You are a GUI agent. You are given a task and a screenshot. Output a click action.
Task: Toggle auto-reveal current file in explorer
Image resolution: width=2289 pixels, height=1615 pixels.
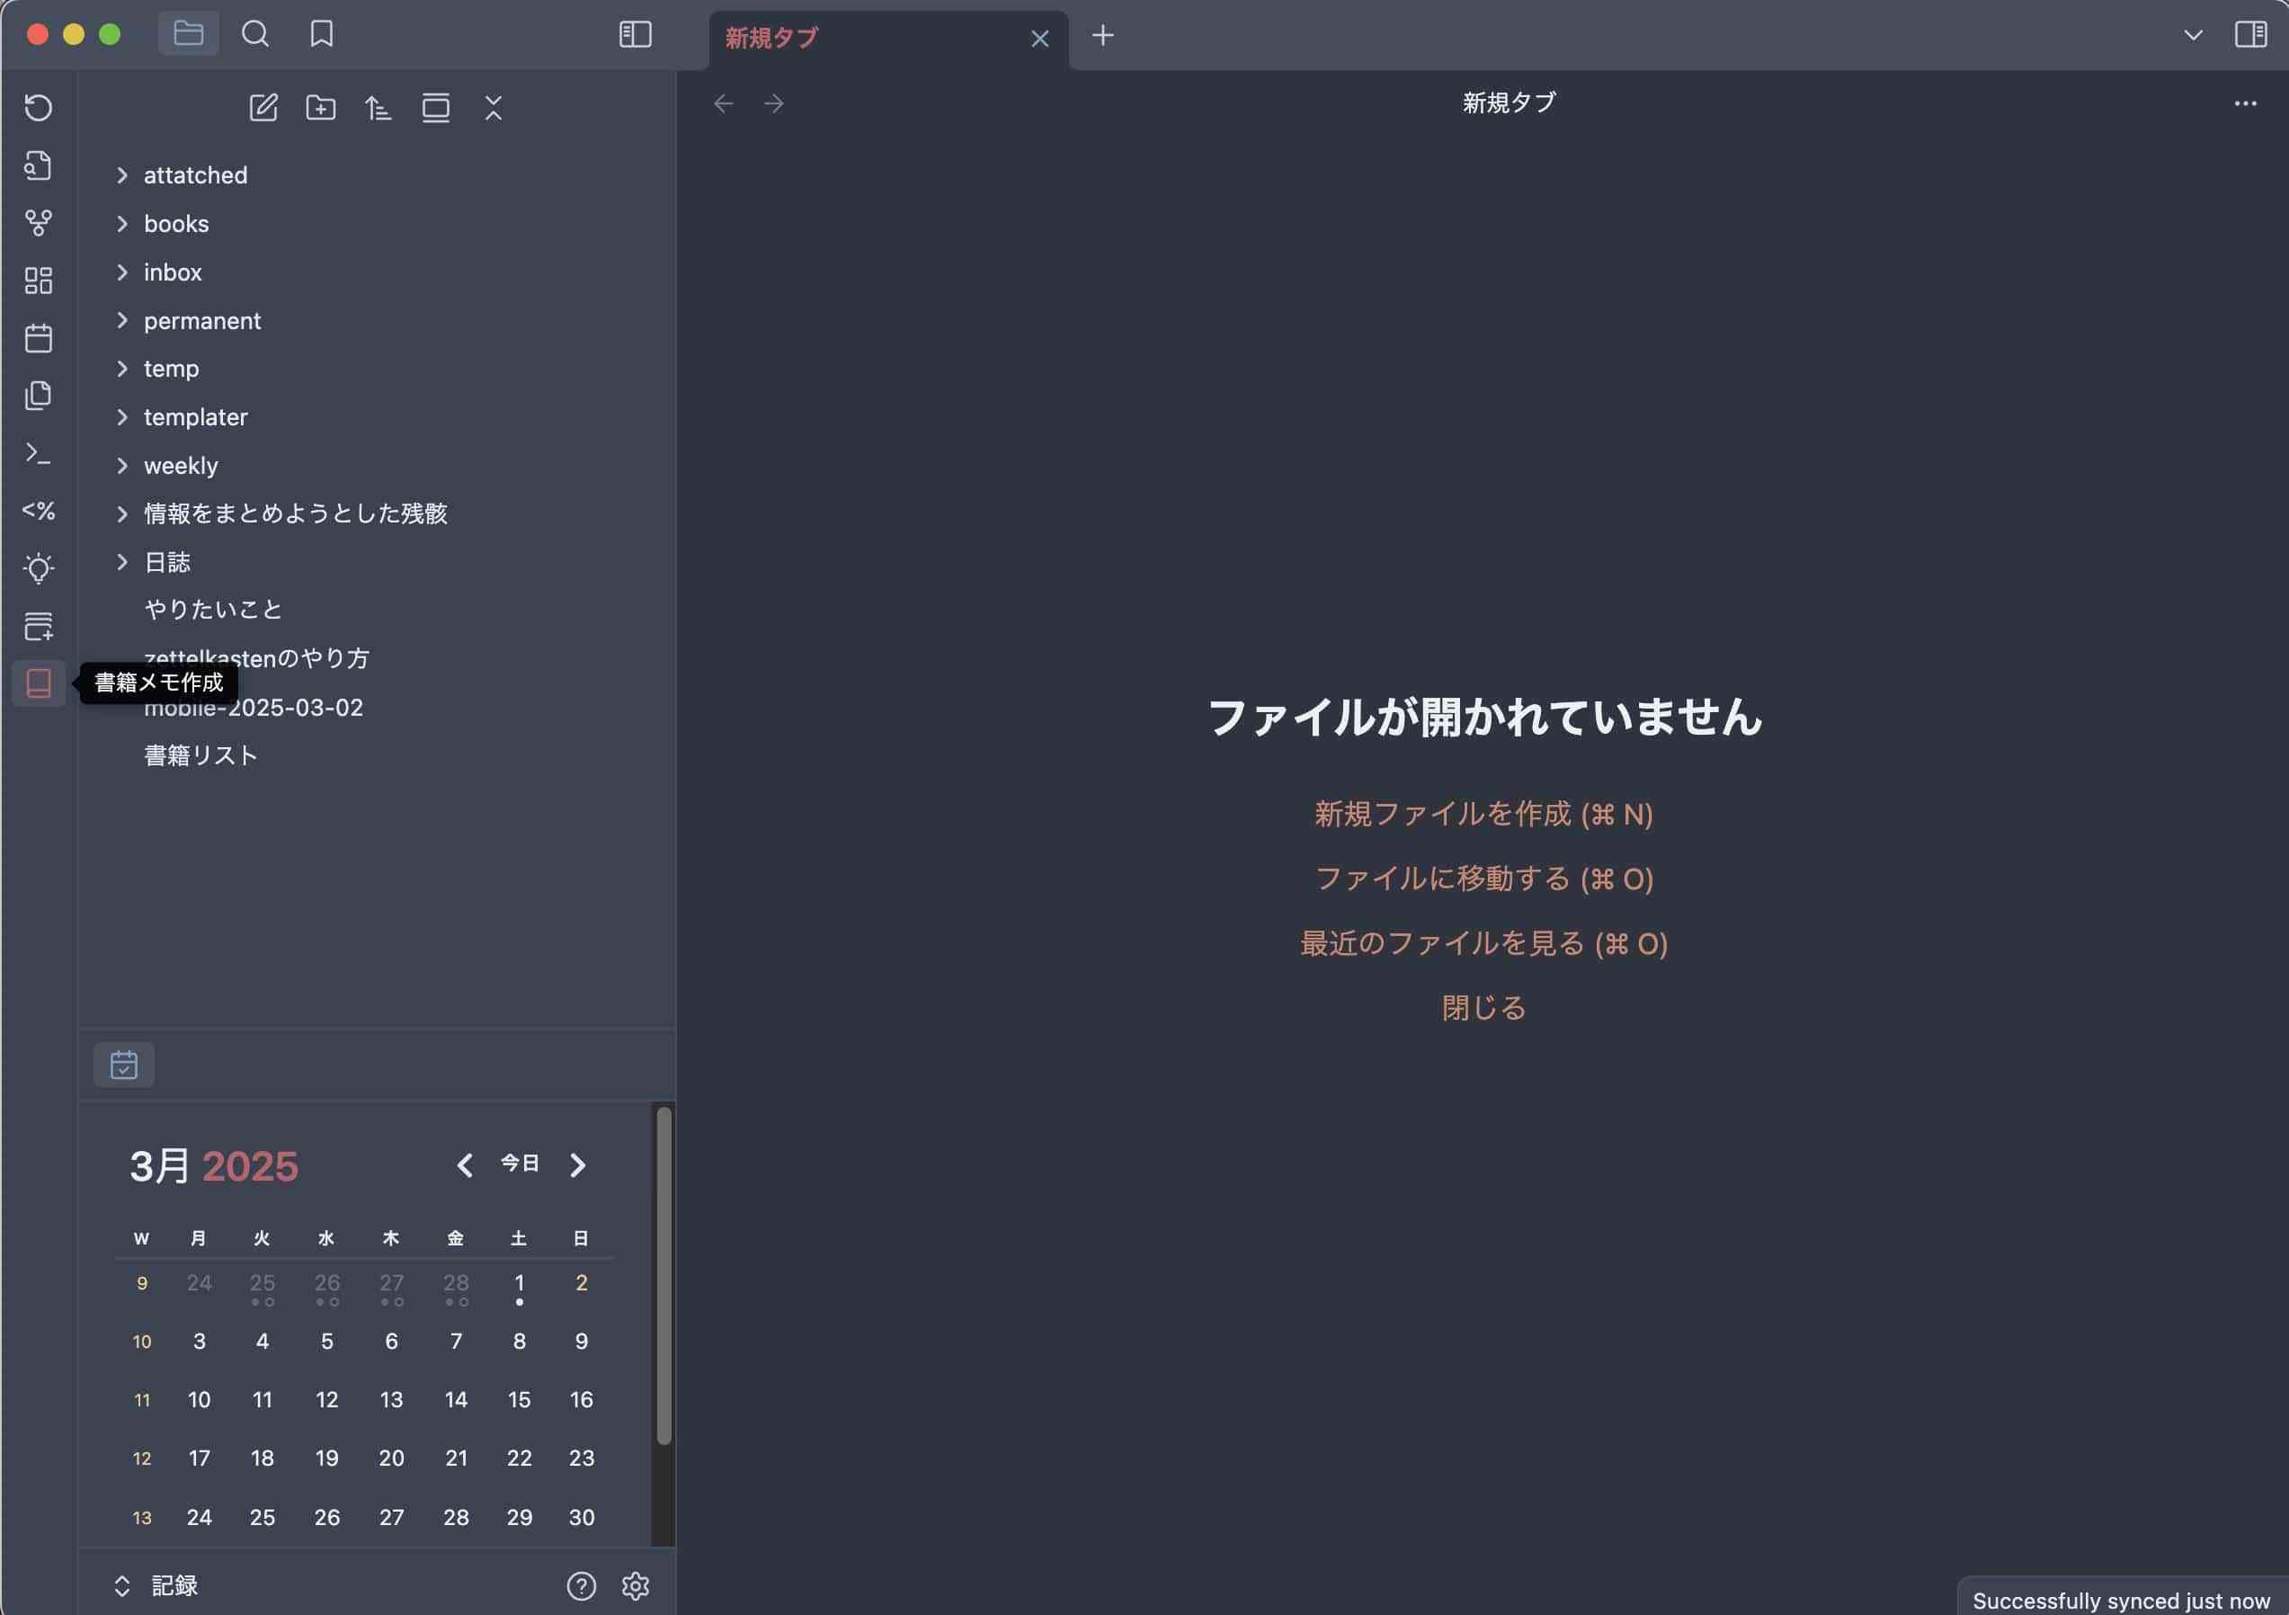[436, 108]
